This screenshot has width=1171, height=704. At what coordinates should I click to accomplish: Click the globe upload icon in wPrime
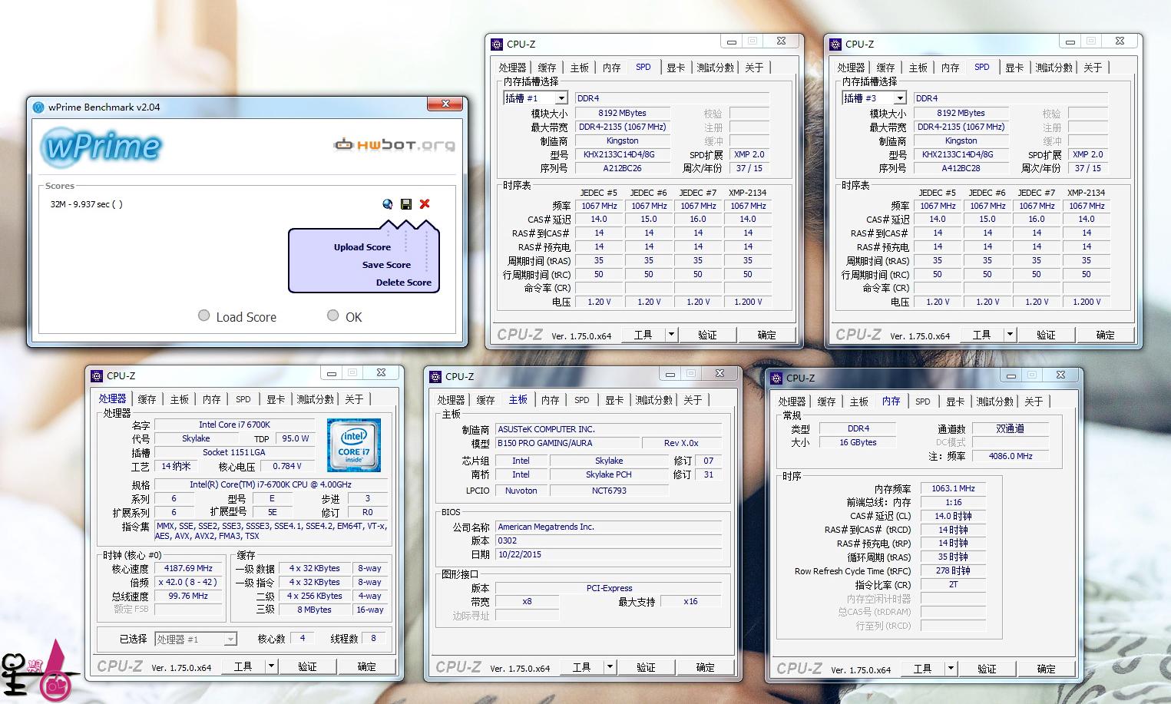pos(388,204)
